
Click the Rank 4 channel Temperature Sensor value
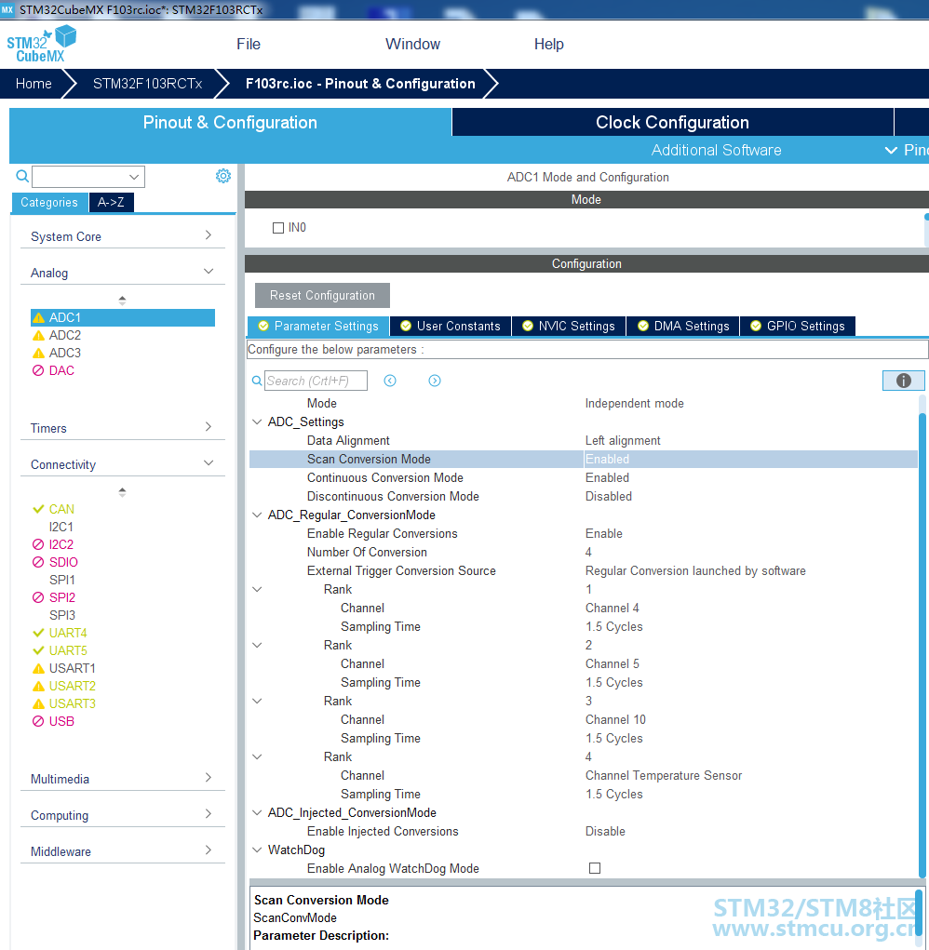pyautogui.click(x=664, y=775)
